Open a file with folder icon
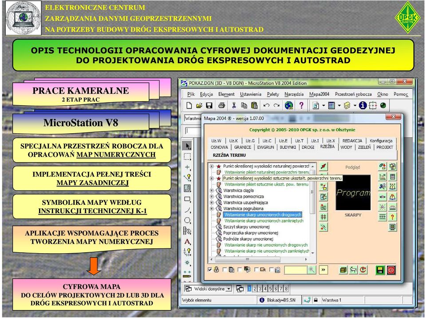 (199, 106)
